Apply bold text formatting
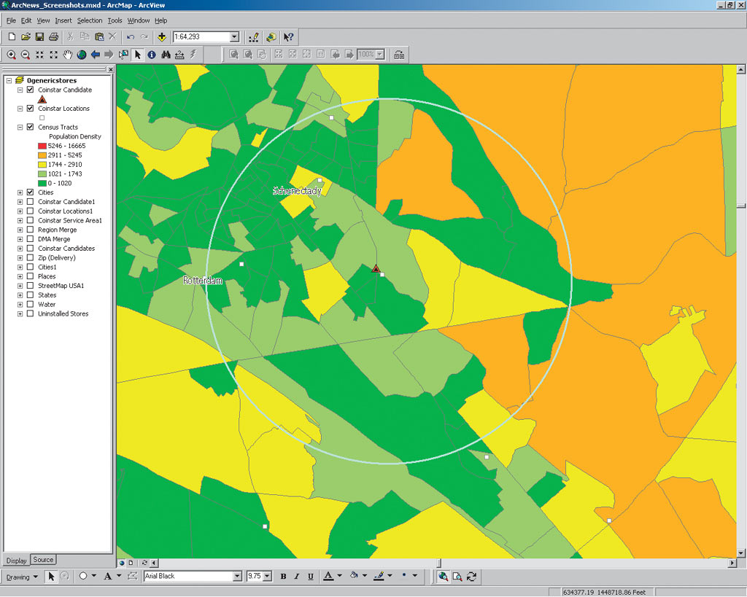Screen dimensions: 747x597 283,577
